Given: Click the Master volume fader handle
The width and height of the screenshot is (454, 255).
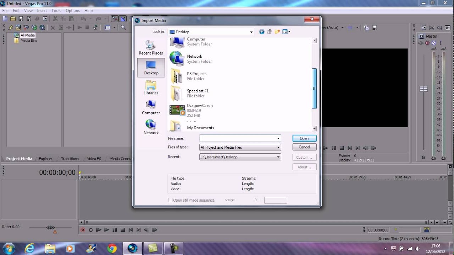Looking at the screenshot, I should coord(423,89).
